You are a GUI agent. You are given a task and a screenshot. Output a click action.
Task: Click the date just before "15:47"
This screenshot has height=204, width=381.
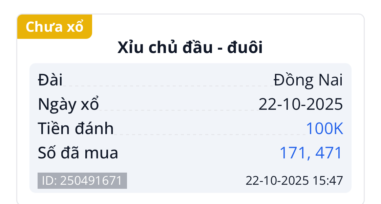click(277, 181)
